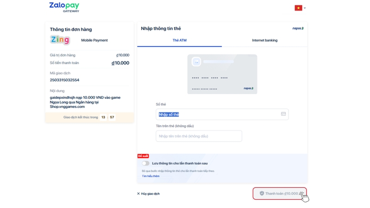Click the Đề xuất red badge
The height and width of the screenshot is (208, 370).
(143, 156)
